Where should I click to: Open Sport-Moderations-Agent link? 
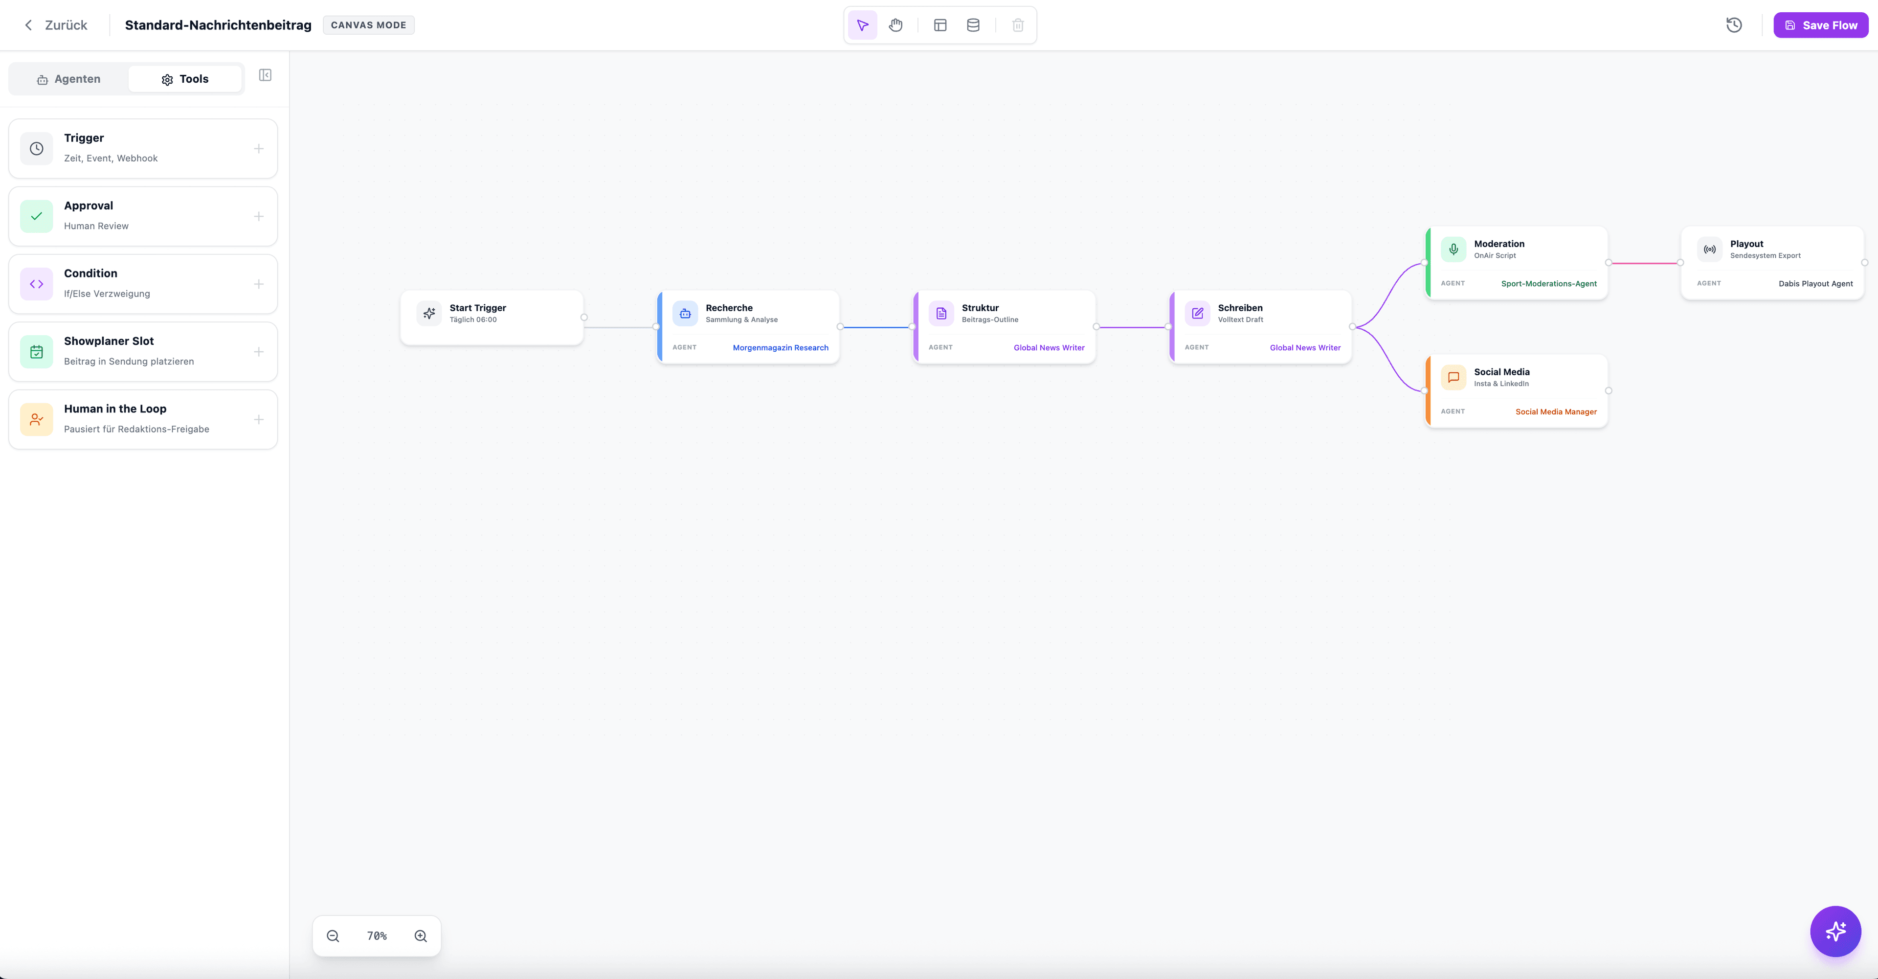tap(1548, 284)
